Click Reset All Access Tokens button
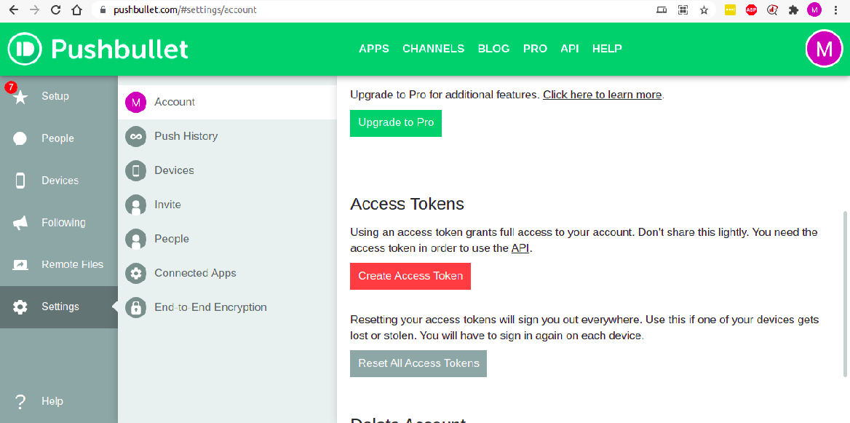Screen dimensions: 850x423 click(418, 363)
